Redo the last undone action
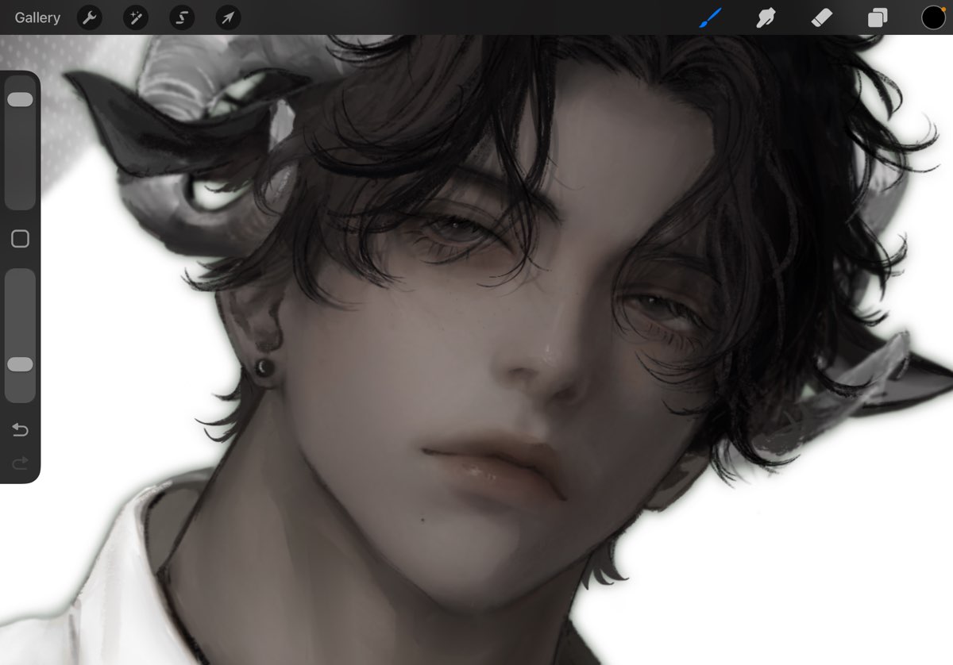The height and width of the screenshot is (665, 953). 20,462
